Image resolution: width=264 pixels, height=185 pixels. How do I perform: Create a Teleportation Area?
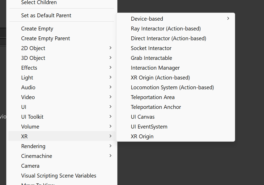pyautogui.click(x=153, y=97)
